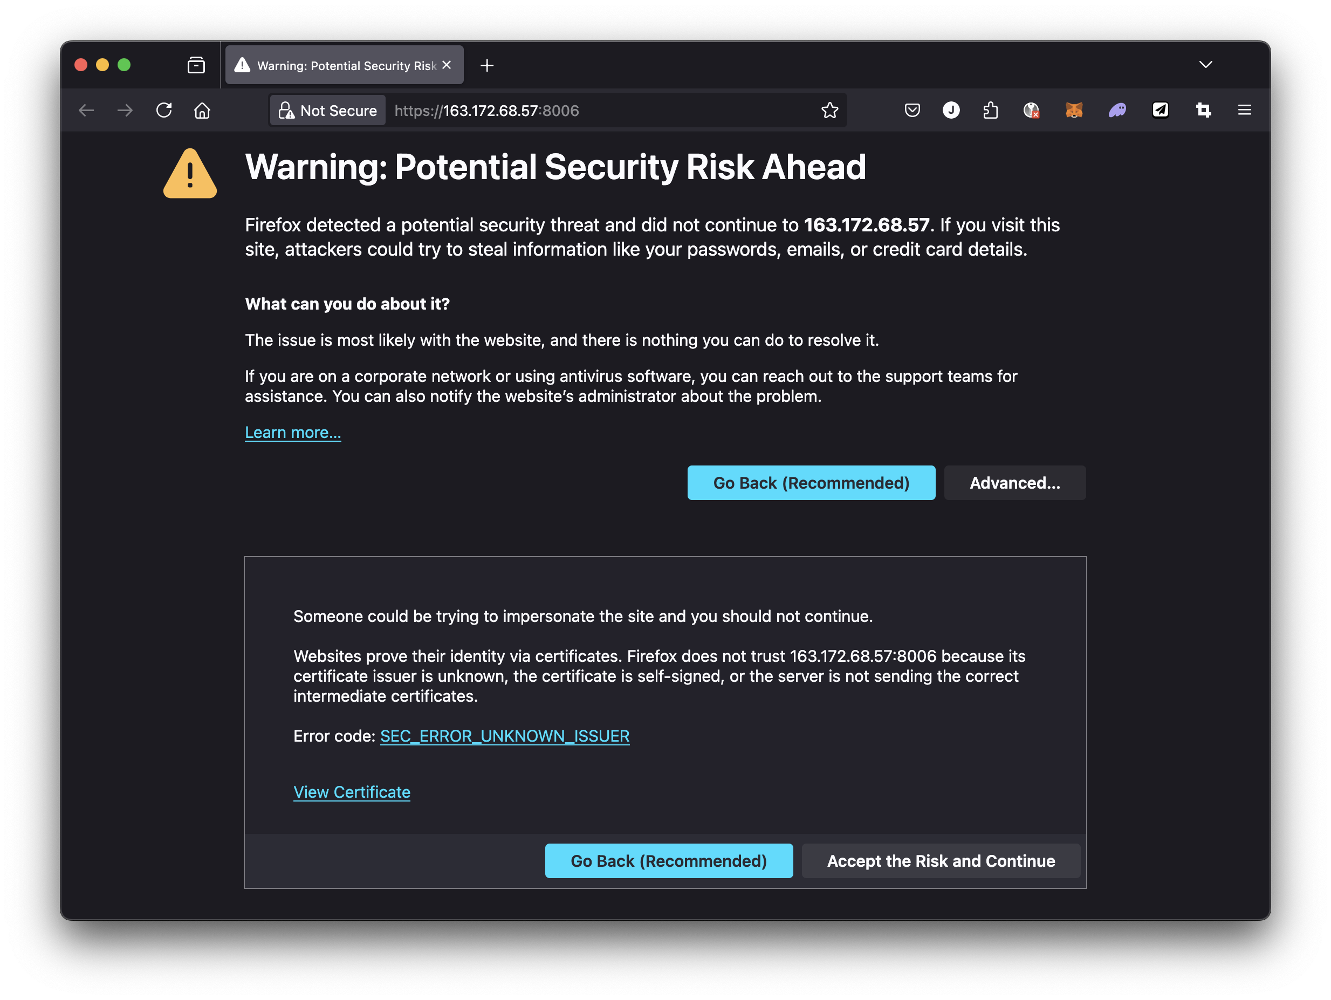The height and width of the screenshot is (1000, 1331).
Task: Open the SEC_ERROR_UNKNOWN_ISSUER error code link
Action: tap(504, 736)
